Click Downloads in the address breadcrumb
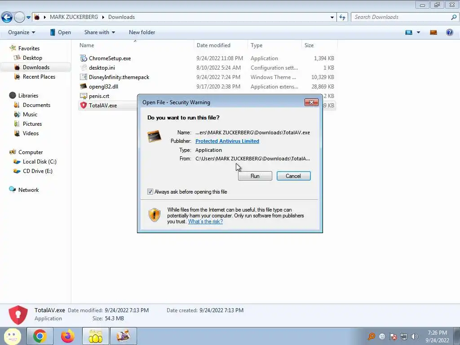The height and width of the screenshot is (345, 460). tap(121, 17)
